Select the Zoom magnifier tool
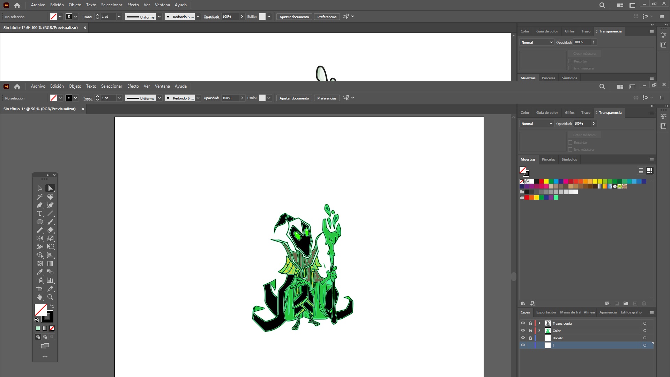The width and height of the screenshot is (670, 377). coord(50,297)
